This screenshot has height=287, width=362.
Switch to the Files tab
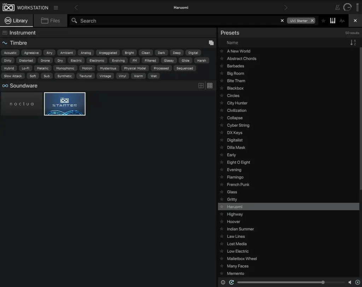click(x=51, y=21)
